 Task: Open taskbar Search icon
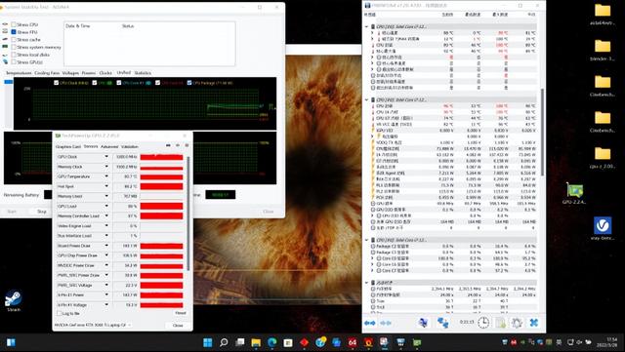click(224, 342)
